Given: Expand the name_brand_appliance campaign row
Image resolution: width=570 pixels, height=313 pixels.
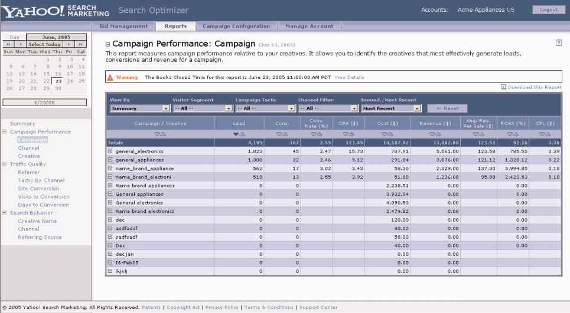Looking at the screenshot, I should pyautogui.click(x=110, y=168).
